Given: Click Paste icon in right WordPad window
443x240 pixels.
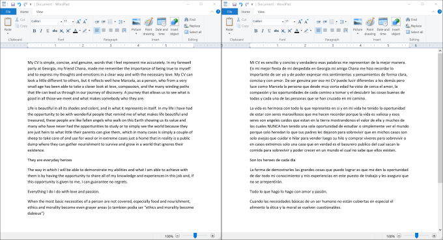Looking at the screenshot, I should 229,22.
